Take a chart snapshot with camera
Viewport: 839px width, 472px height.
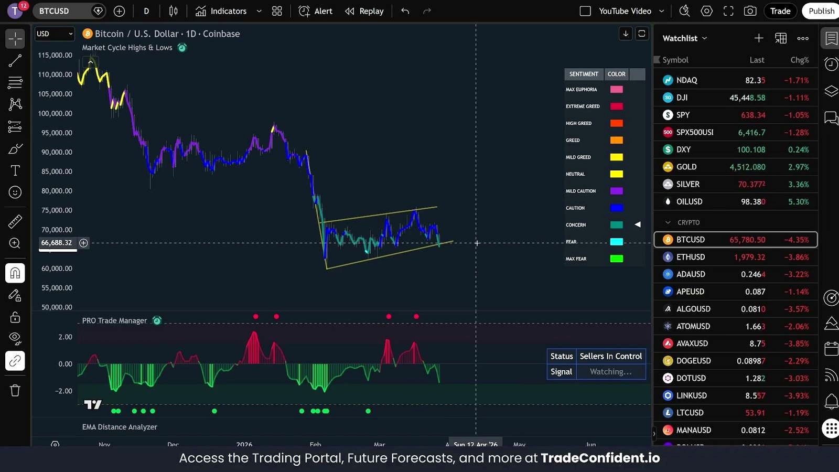pos(750,11)
